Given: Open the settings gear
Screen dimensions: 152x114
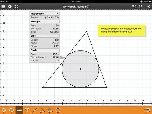Looking at the screenshot, I should click(x=10, y=7).
